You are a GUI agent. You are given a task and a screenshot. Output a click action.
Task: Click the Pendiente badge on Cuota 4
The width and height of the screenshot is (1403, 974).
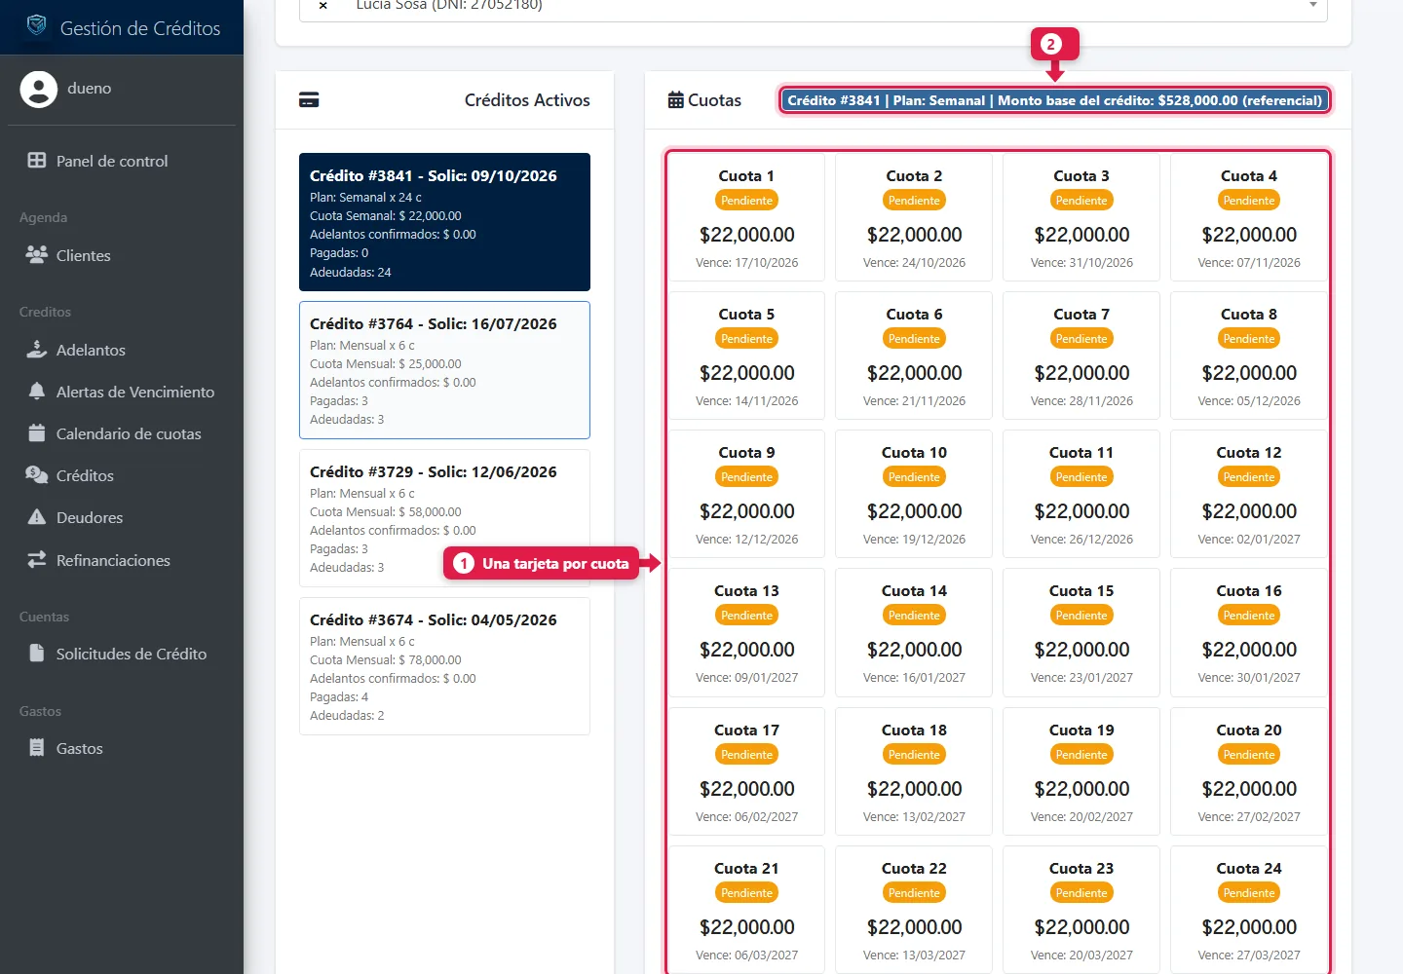tap(1249, 201)
